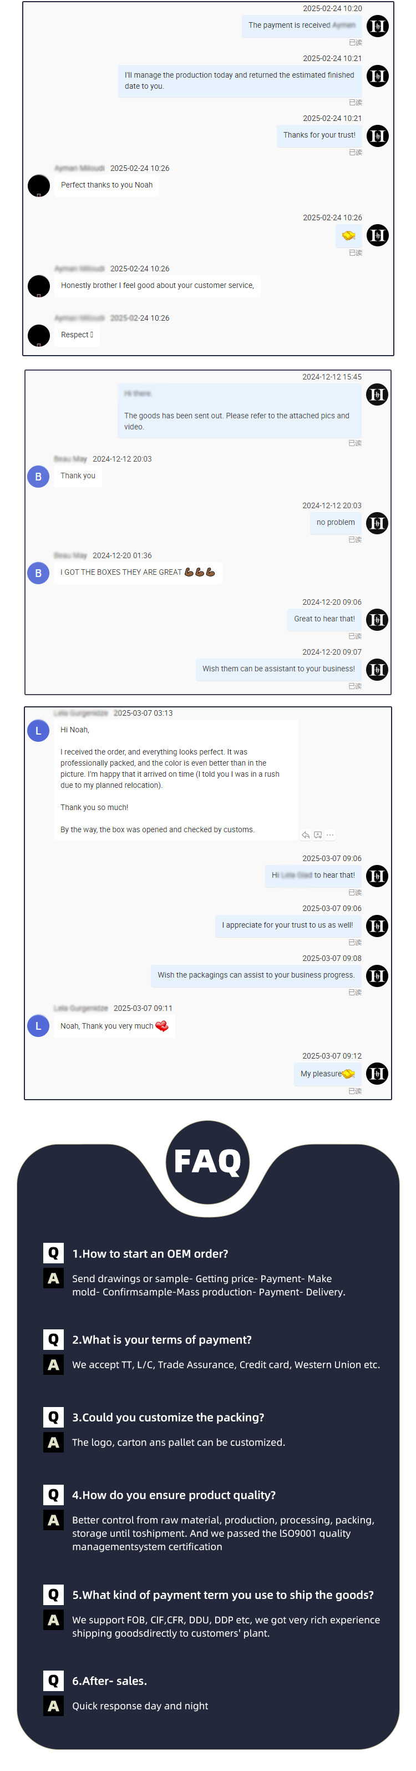416x1771 pixels.
Task: Select question '1.How to start an OEM order?'
Action: tap(150, 1253)
